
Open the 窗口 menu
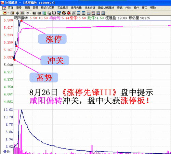pos(145,8)
